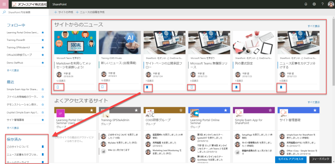Open (Jupiter) Simple Exam App recent site
Viewport: 335px width, 164px height.
pyautogui.click(x=22, y=112)
